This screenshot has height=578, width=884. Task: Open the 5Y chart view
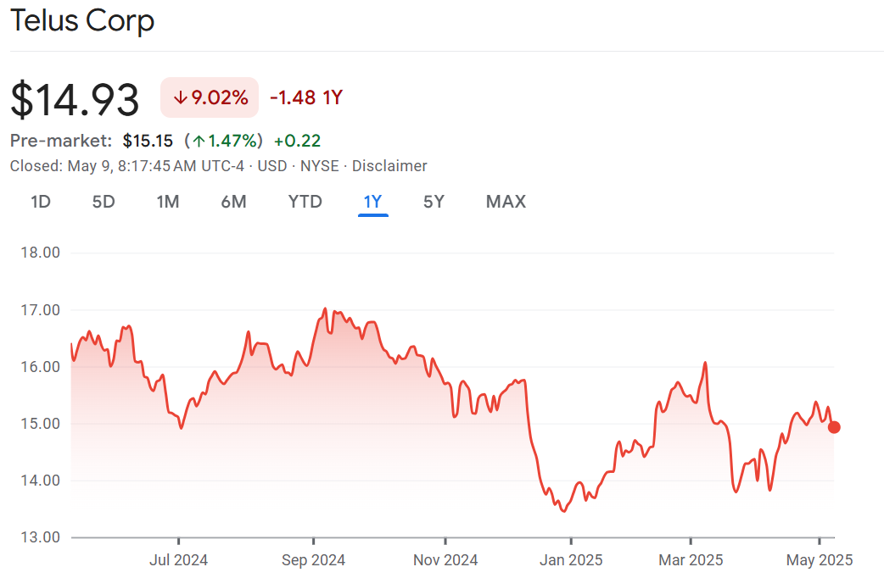[x=434, y=202]
